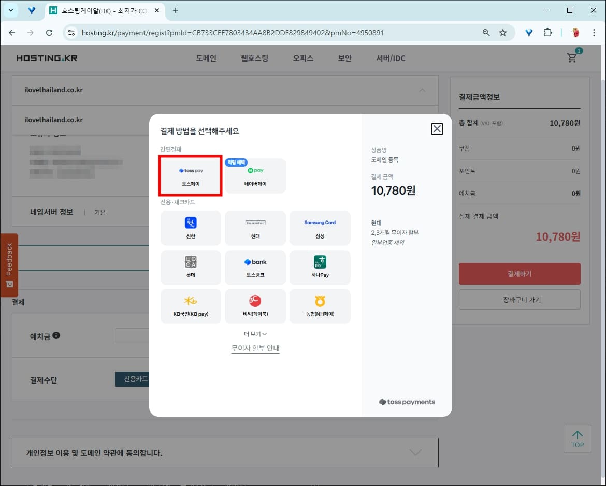Select BC 비씨(페이북) option

point(255,306)
